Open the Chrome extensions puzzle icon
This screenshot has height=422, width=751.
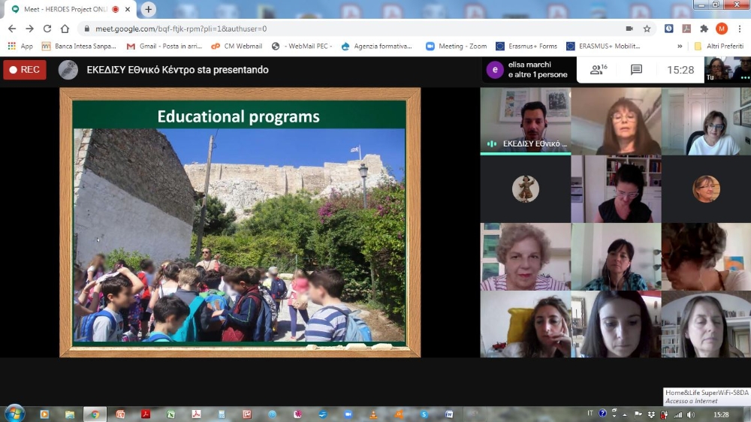[x=704, y=29]
